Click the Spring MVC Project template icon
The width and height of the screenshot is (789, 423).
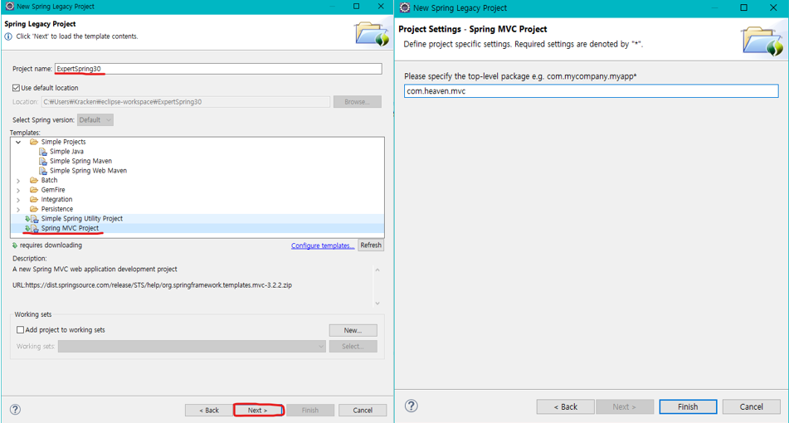point(32,228)
